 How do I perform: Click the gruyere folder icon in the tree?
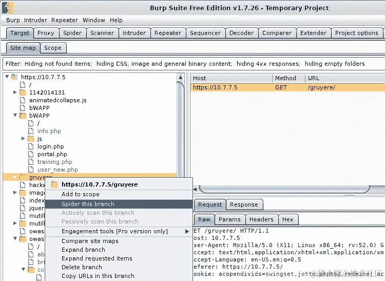click(23, 177)
